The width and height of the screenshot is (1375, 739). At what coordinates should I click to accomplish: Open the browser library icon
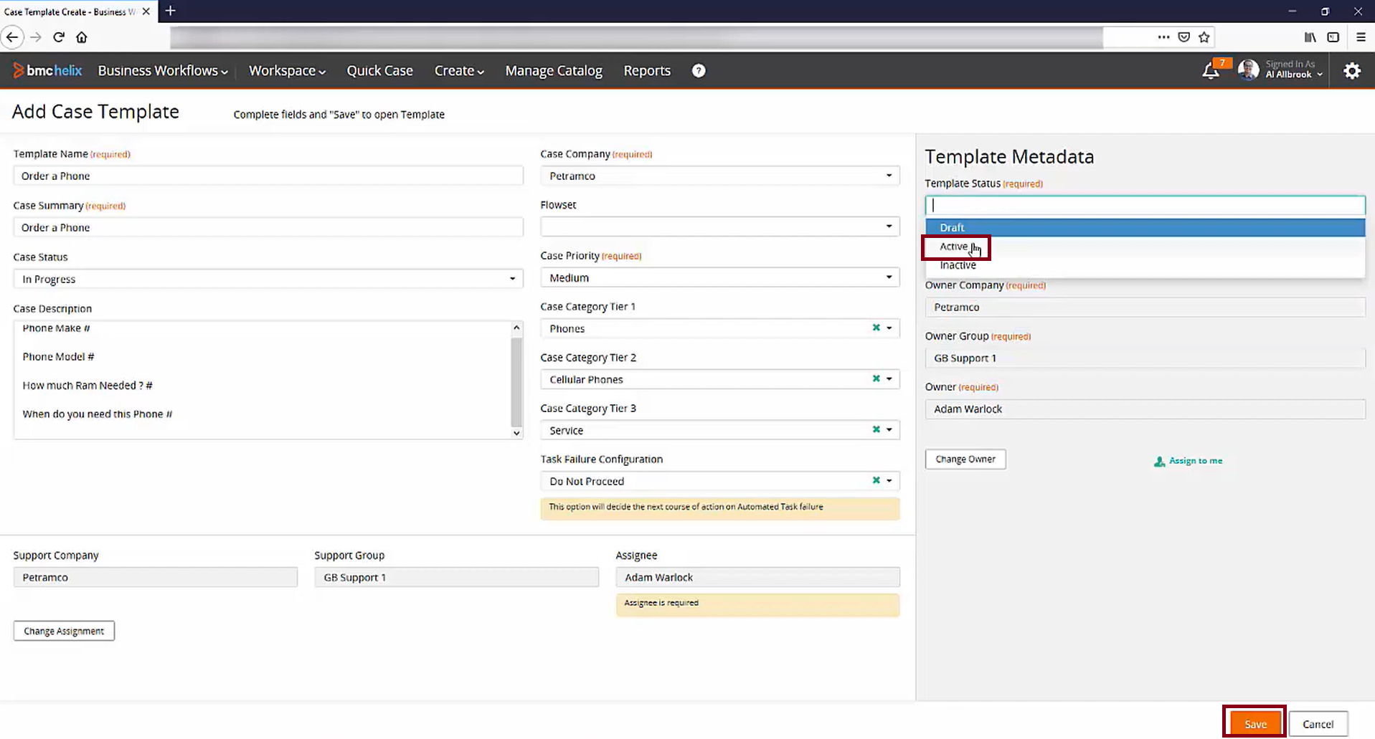coord(1310,37)
